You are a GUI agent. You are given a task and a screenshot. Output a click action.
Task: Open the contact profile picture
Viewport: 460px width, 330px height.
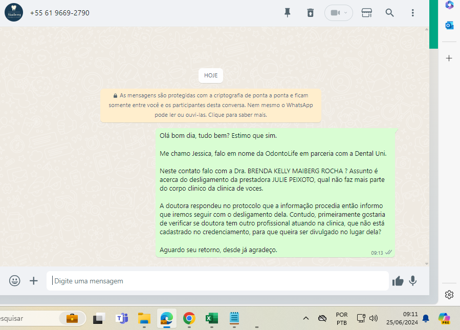[14, 13]
